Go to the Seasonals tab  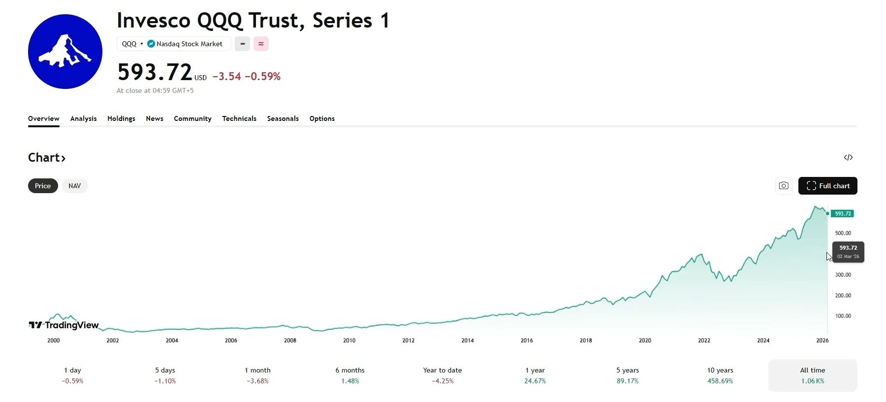[283, 118]
